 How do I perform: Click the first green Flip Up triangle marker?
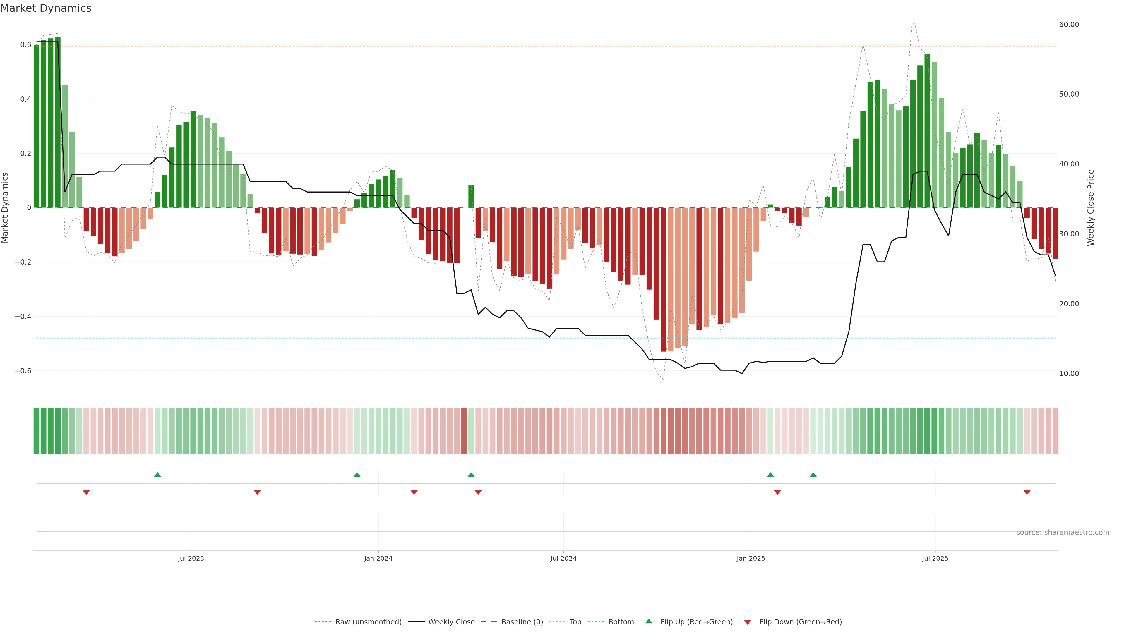[x=157, y=475]
